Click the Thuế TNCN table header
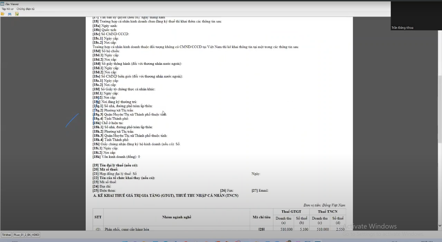 click(x=327, y=212)
